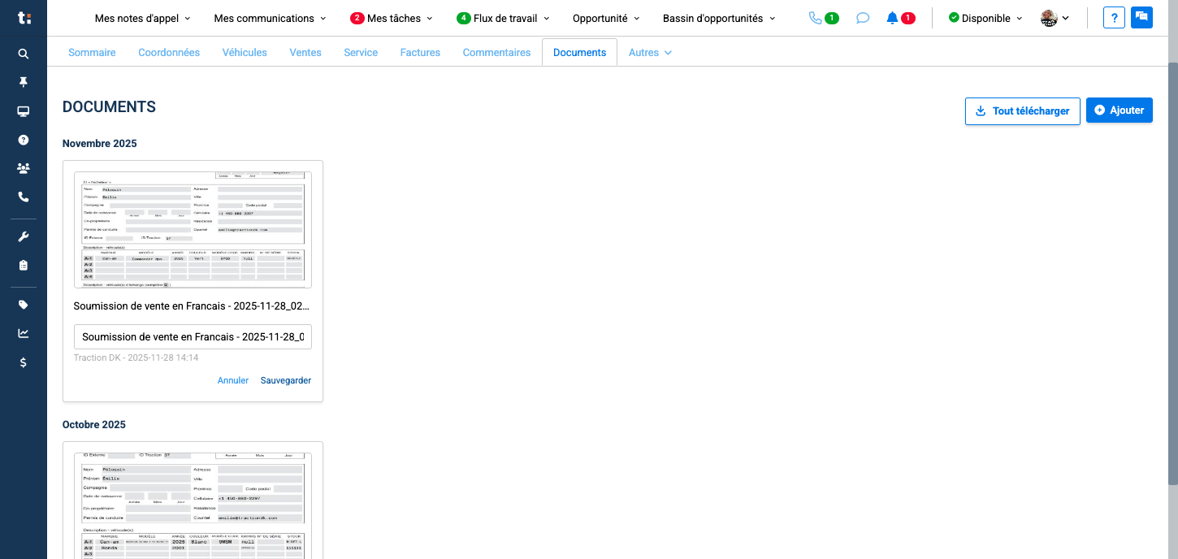Click the Sauvegarder link on the document card
1178x559 pixels.
[285, 380]
